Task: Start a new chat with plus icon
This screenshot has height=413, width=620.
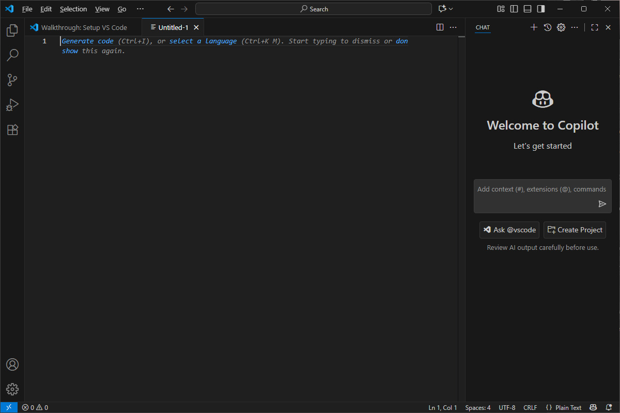Action: [534, 27]
